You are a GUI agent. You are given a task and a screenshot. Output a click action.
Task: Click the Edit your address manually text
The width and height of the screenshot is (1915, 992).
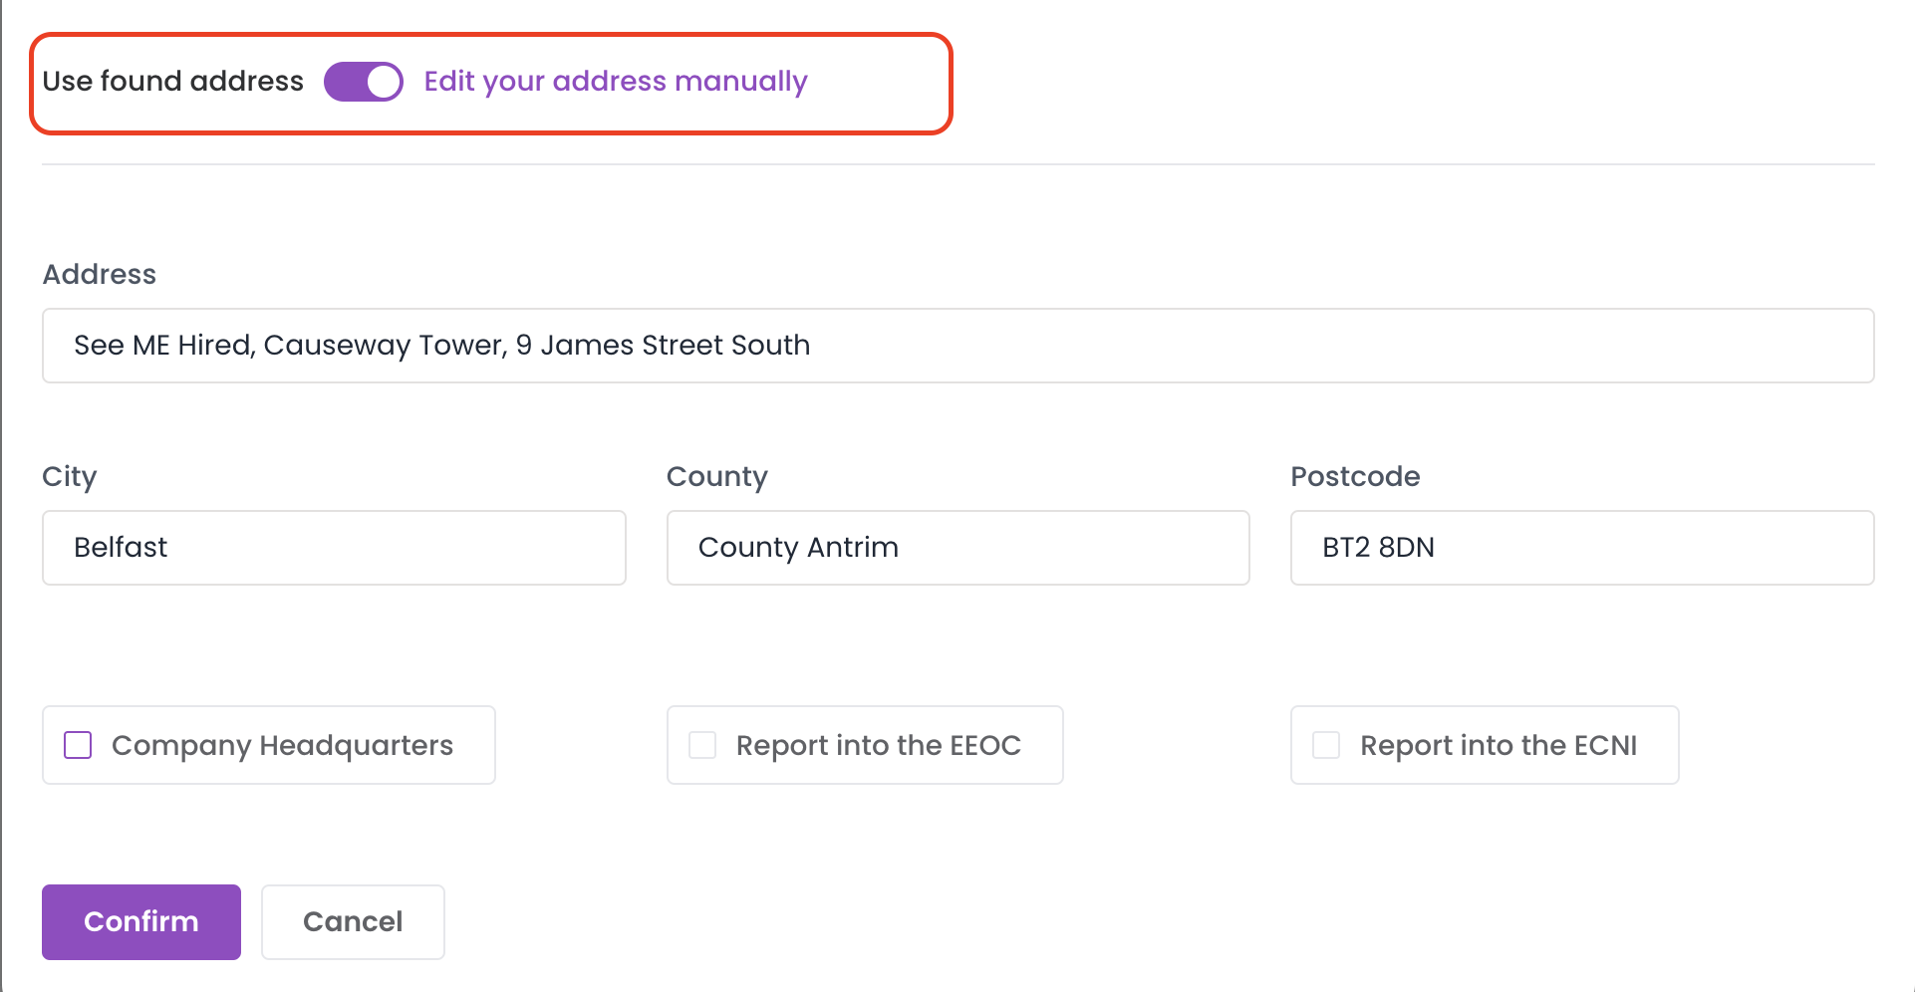[x=616, y=82]
